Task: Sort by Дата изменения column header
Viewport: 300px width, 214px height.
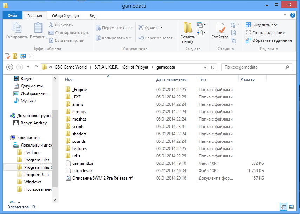Action: pos(172,79)
